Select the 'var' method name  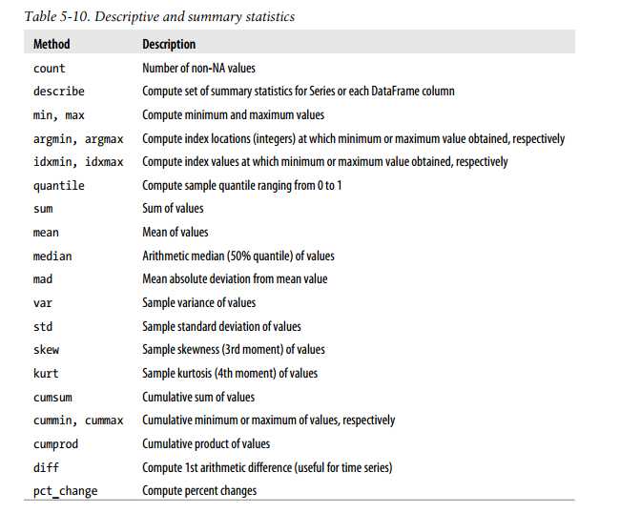[x=43, y=302]
